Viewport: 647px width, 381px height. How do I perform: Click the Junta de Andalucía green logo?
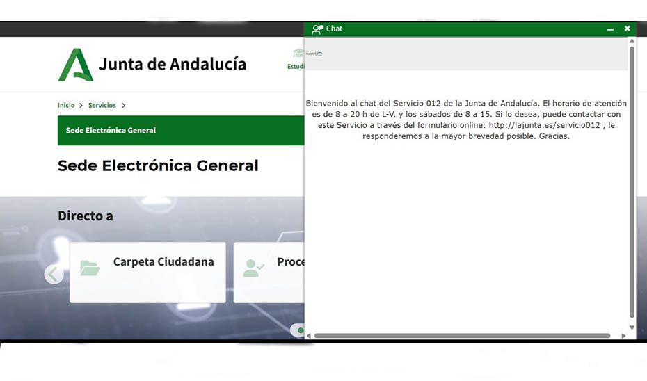point(76,65)
